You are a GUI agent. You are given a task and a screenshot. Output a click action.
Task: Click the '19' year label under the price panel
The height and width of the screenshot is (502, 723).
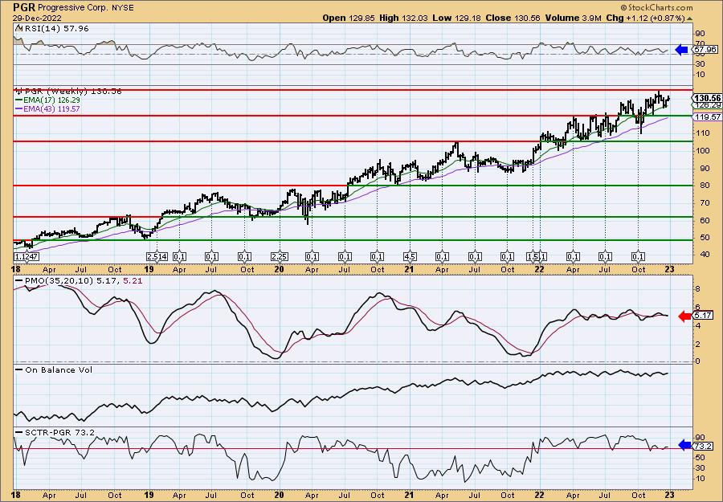click(x=149, y=269)
